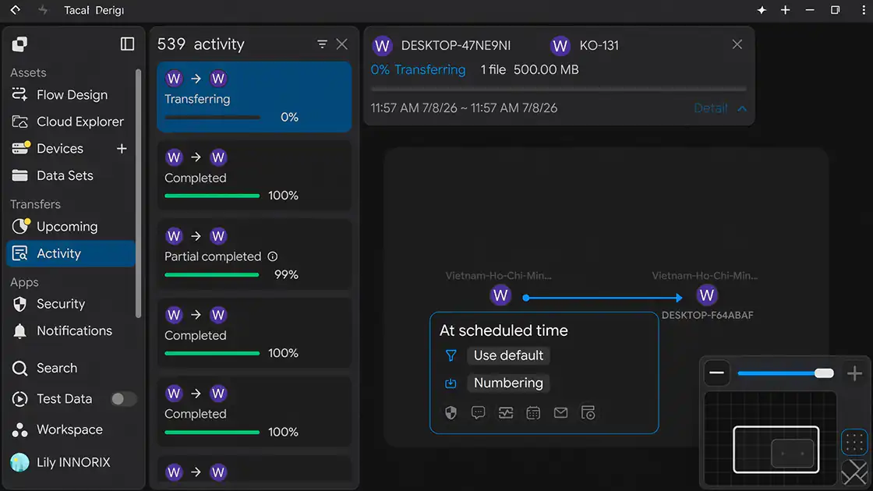Screen dimensions: 873x491
Task: Open Search in sidebar
Action: (x=71, y=368)
